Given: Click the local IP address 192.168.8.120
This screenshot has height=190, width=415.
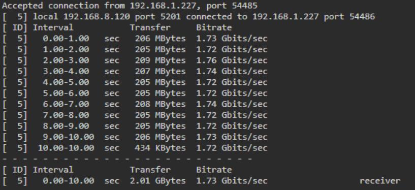Looking at the screenshot, I should click(97, 17).
